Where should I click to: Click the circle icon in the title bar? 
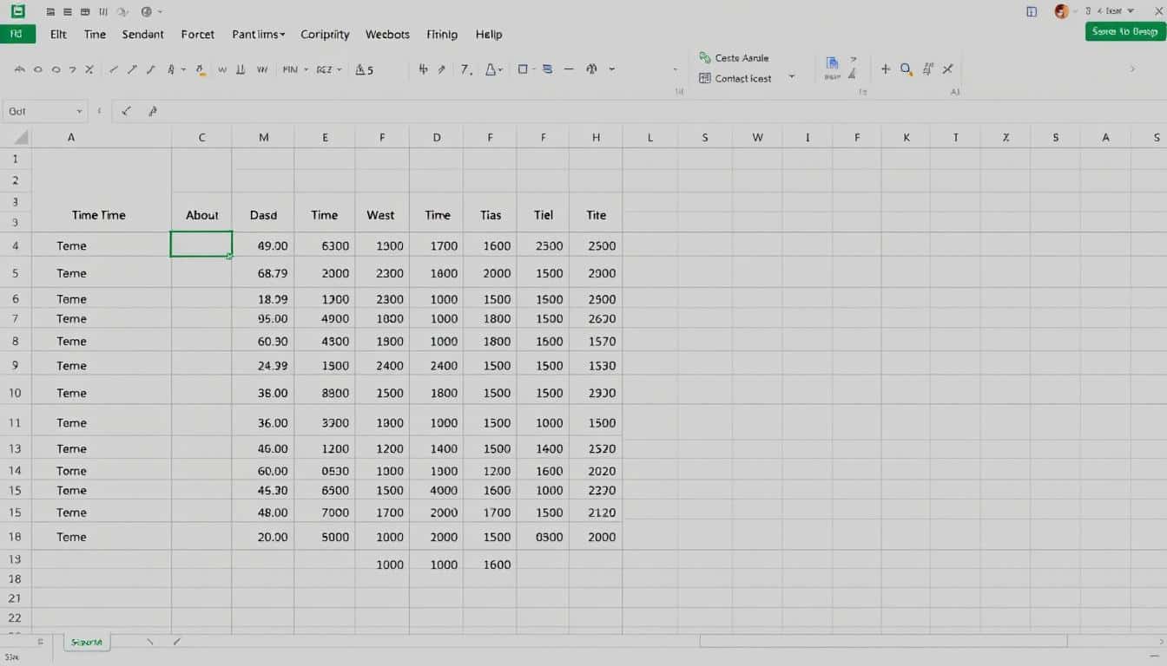tap(146, 11)
